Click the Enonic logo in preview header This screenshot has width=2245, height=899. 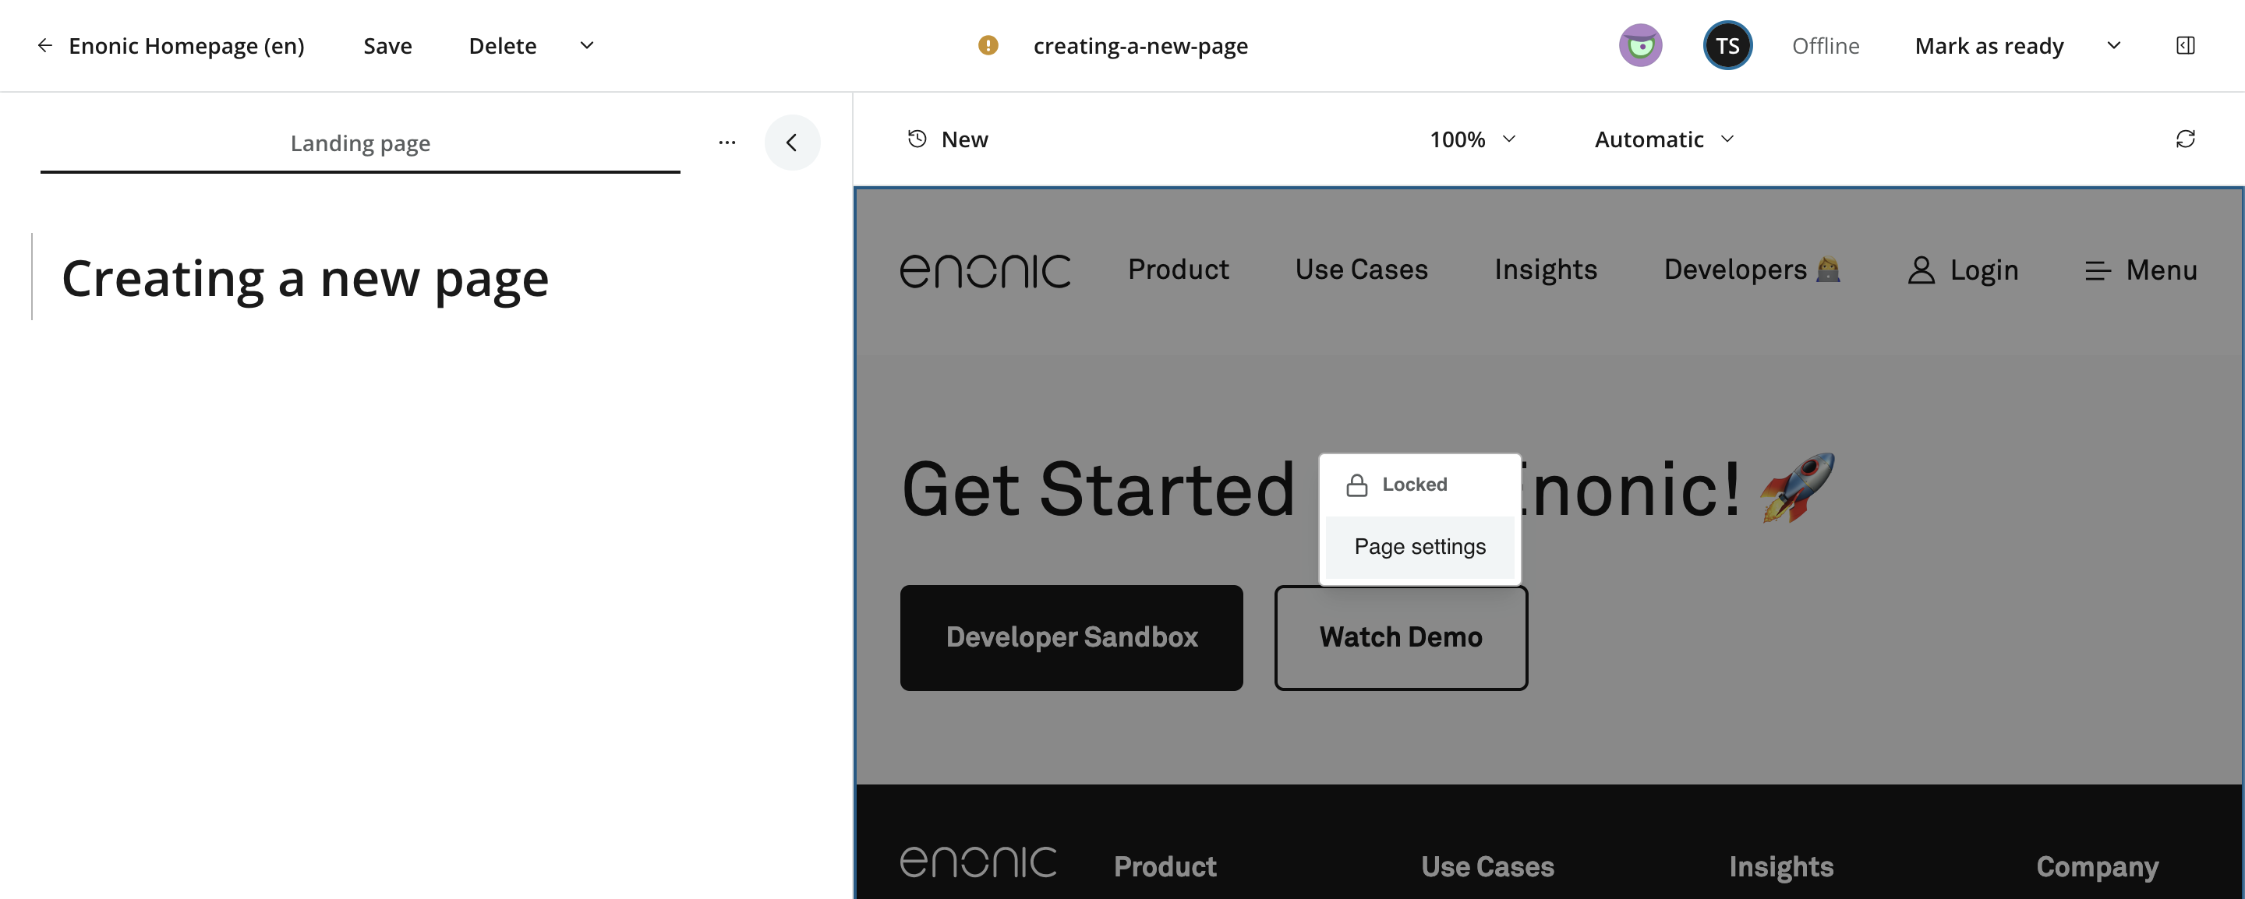985,270
